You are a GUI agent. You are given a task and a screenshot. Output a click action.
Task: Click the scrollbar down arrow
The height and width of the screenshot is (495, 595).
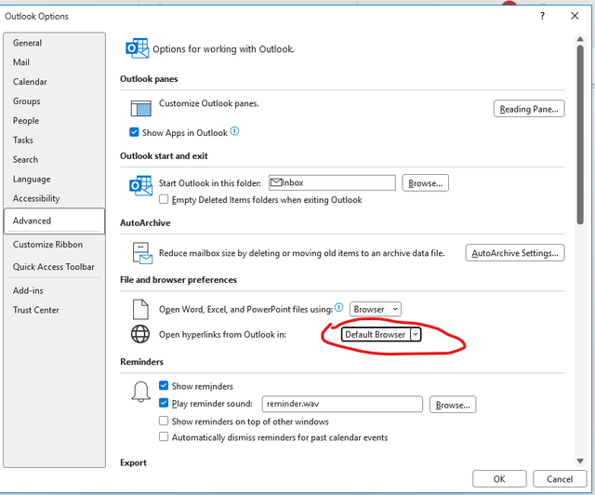tap(580, 461)
